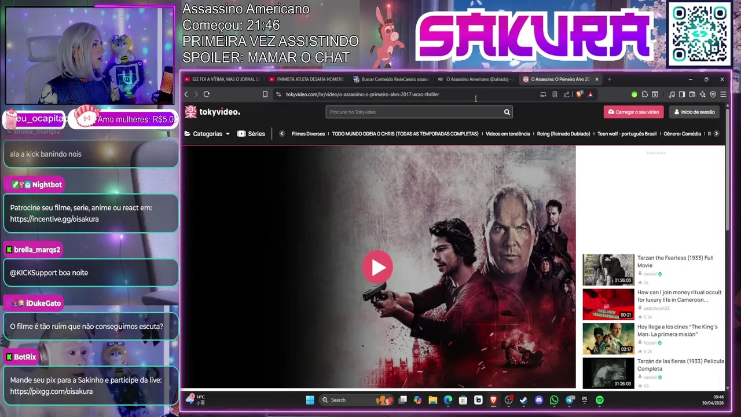This screenshot has width=741, height=417.
Task: Switch to O Assassino Americano (Dublado) tab
Action: (x=475, y=79)
